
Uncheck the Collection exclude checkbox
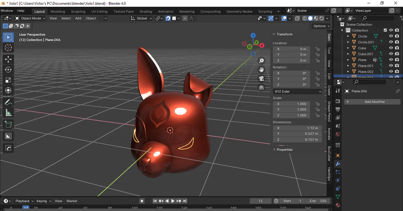[385, 30]
